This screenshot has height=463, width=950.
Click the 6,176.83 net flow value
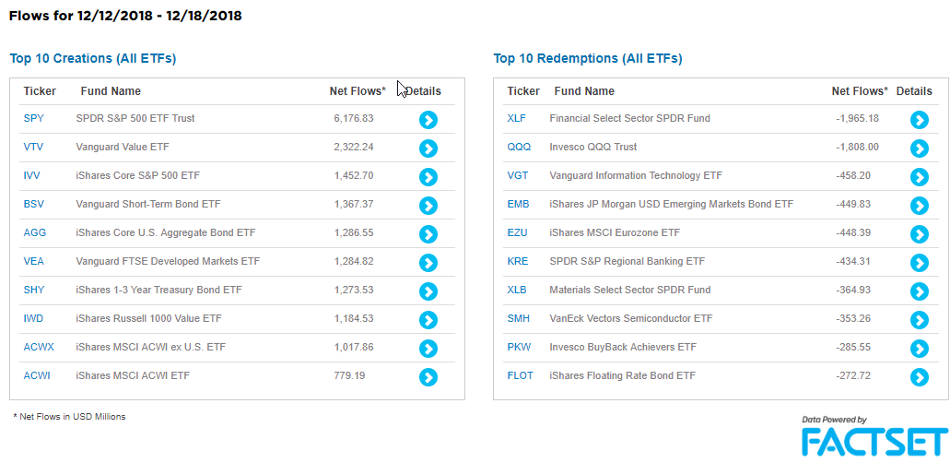tap(354, 118)
